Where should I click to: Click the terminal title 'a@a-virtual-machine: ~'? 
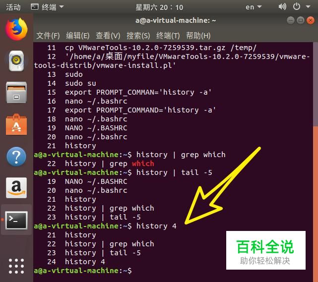tap(176, 20)
